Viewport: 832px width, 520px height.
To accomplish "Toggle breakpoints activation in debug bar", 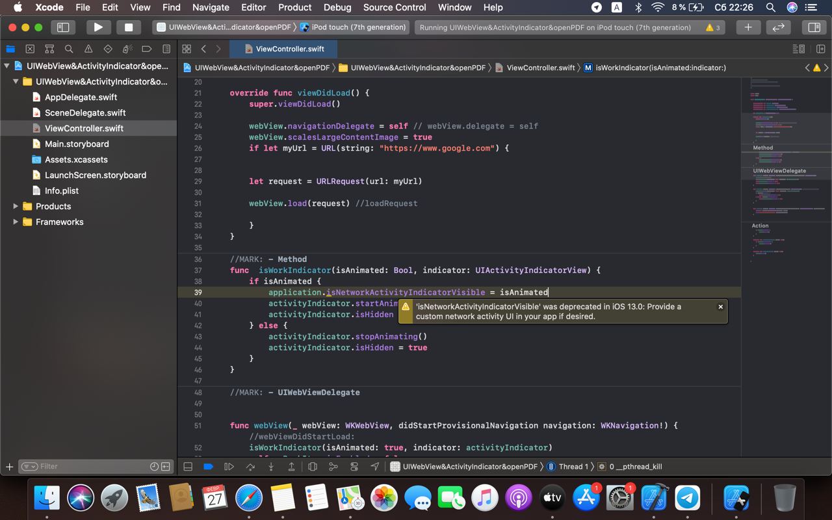I will pos(208,466).
